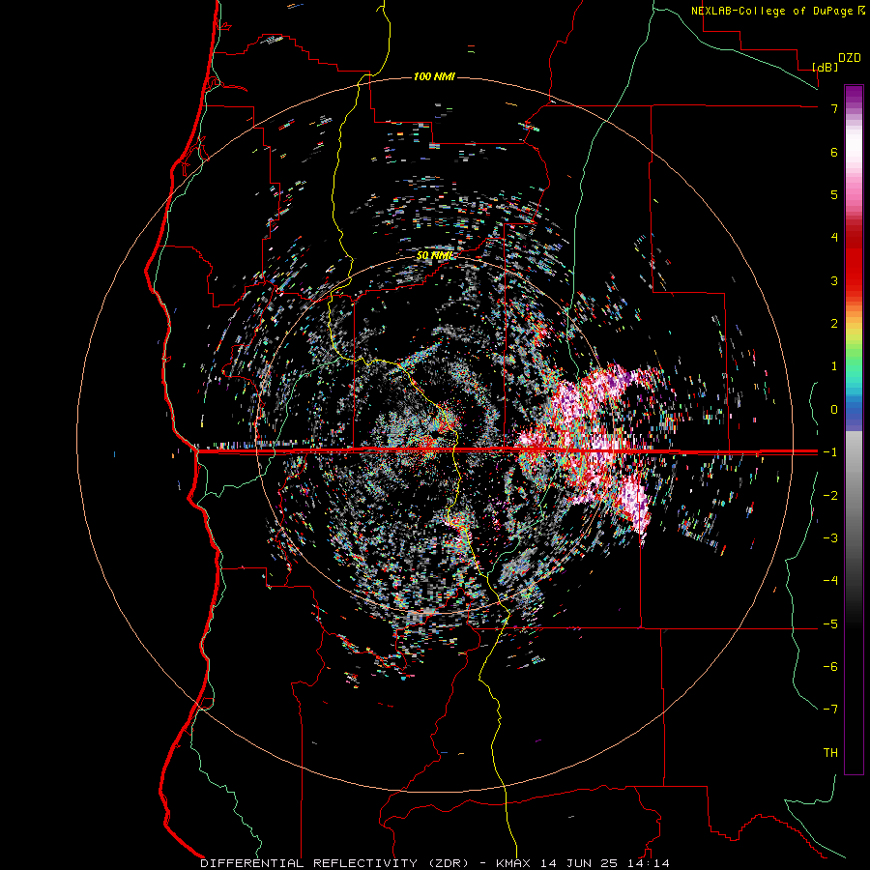The height and width of the screenshot is (870, 870).
Task: Click the 1 dB value on the color scale
Action: [x=834, y=366]
